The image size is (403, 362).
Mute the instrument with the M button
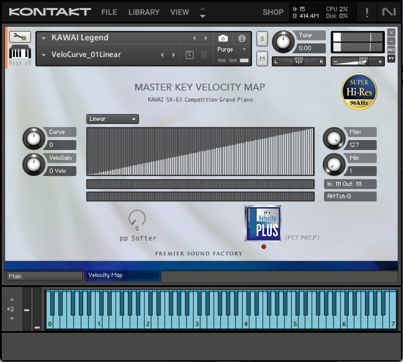(262, 59)
